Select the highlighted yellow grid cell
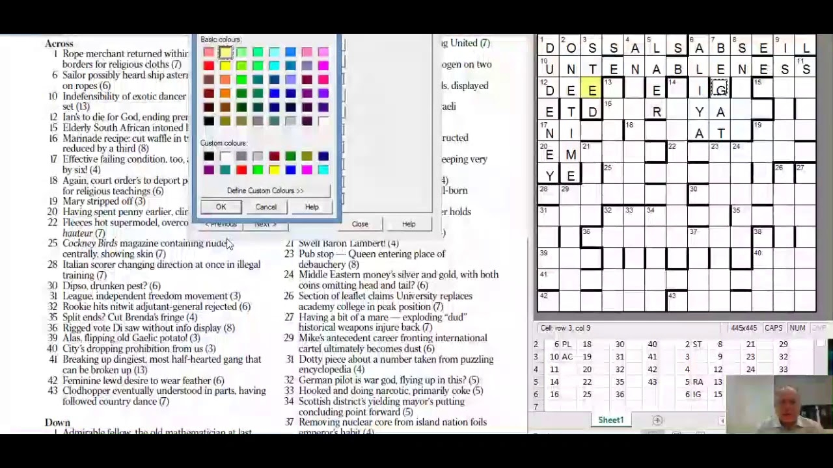The width and height of the screenshot is (833, 468). [592, 90]
